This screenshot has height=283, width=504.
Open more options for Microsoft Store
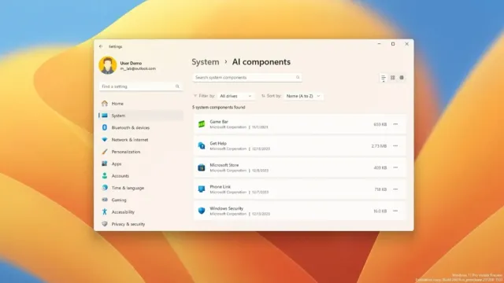point(395,167)
